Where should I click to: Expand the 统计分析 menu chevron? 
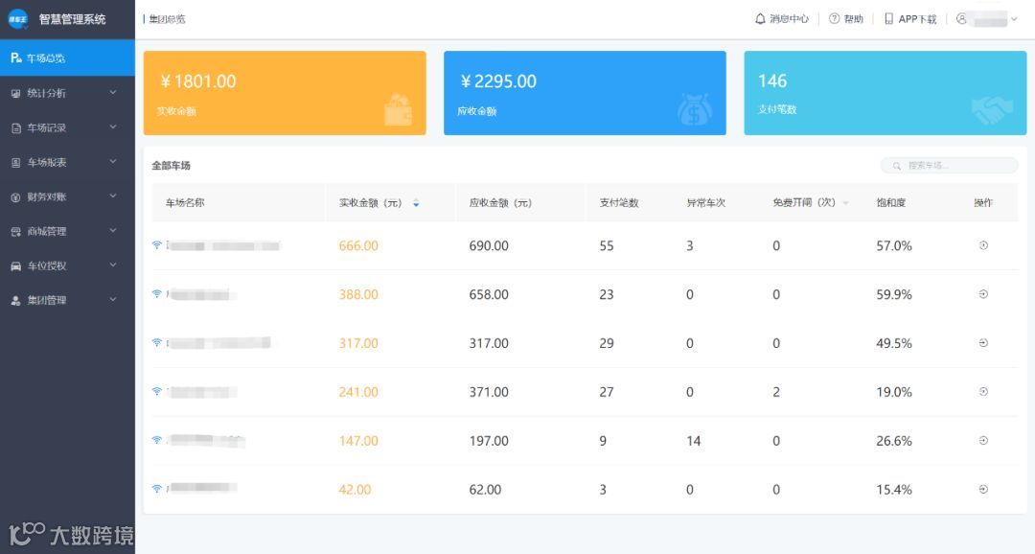tap(113, 92)
